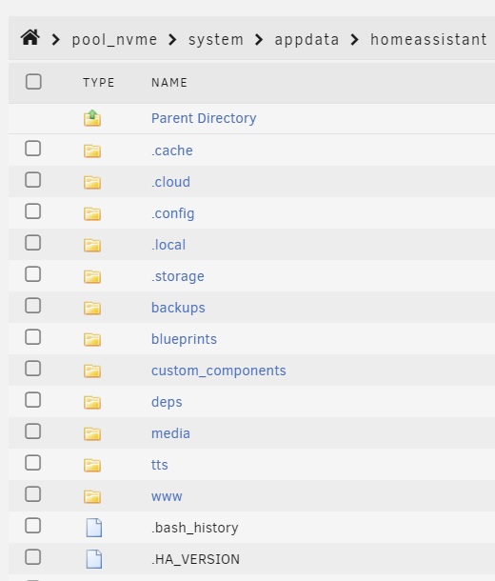Click the chevron after pool_nvme breadcrumb
Screen dimensions: 495x581
click(x=172, y=39)
